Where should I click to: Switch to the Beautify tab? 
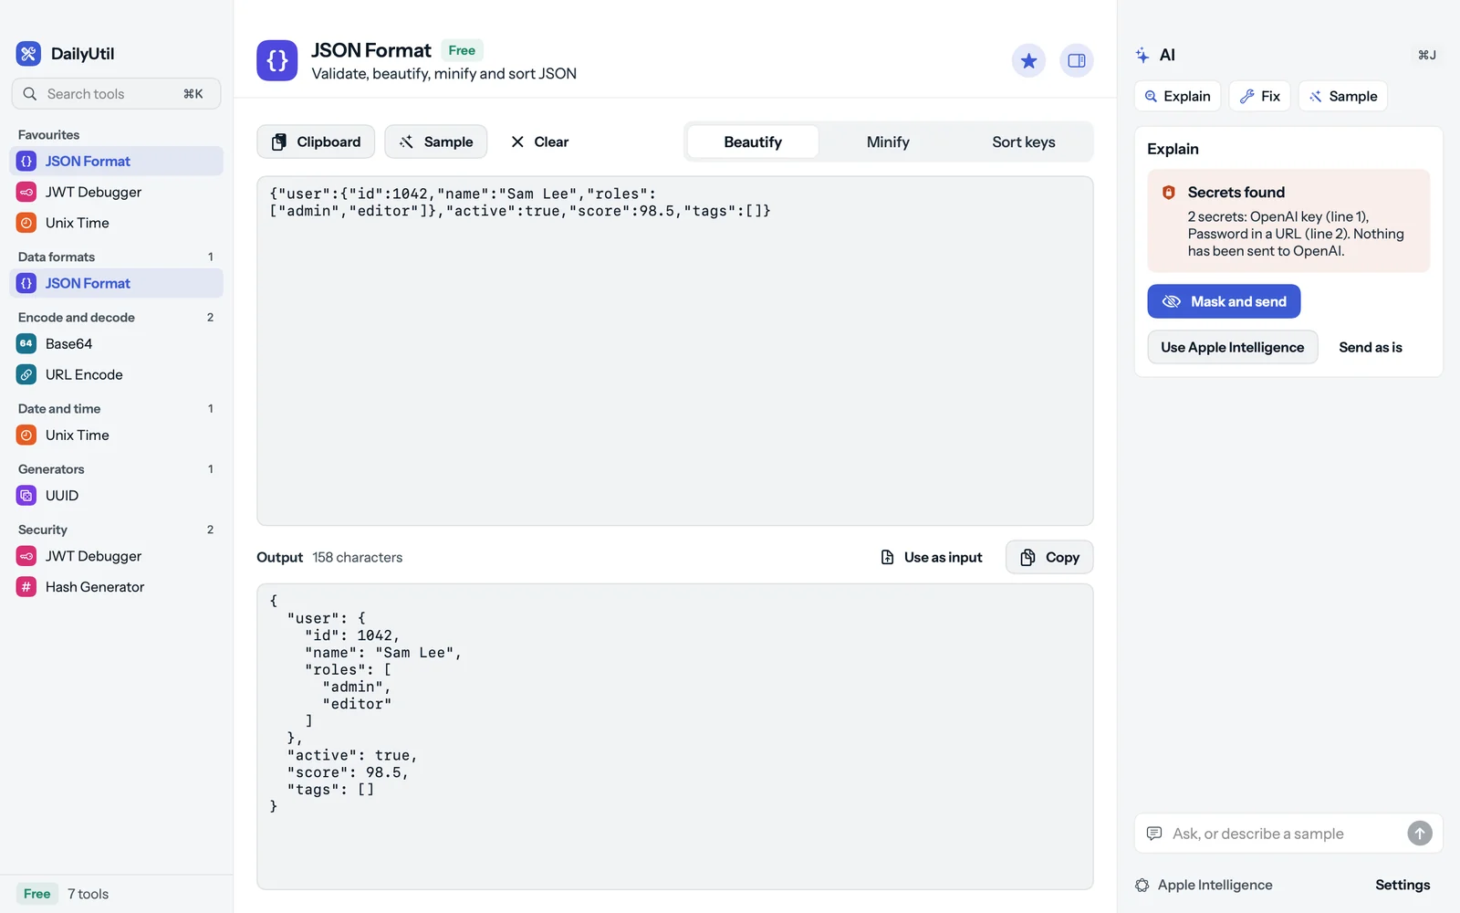[753, 142]
